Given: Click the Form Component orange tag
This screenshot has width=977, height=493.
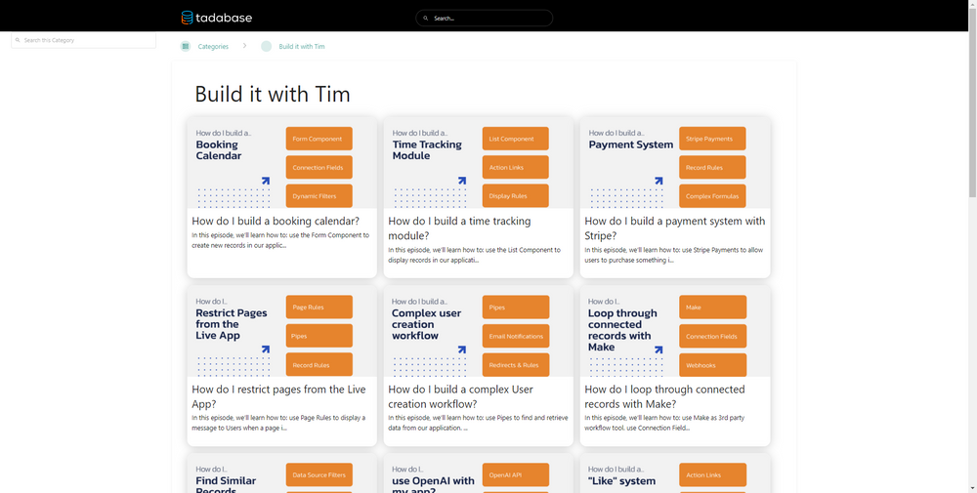Looking at the screenshot, I should click(319, 139).
